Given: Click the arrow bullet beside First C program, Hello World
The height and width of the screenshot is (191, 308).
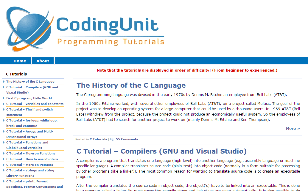Looking at the screenshot, I should pyautogui.click(x=4, y=98).
